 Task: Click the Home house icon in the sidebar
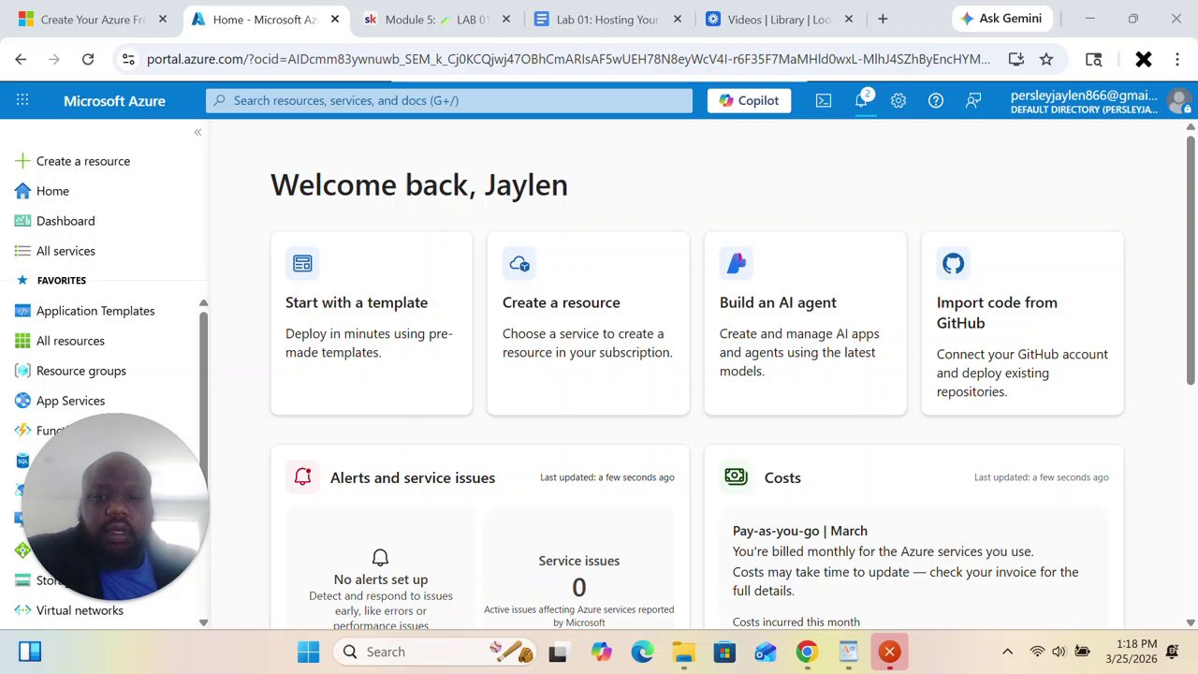tap(22, 191)
